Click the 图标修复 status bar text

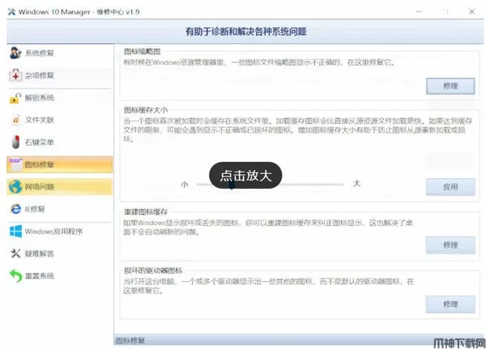[x=130, y=341]
